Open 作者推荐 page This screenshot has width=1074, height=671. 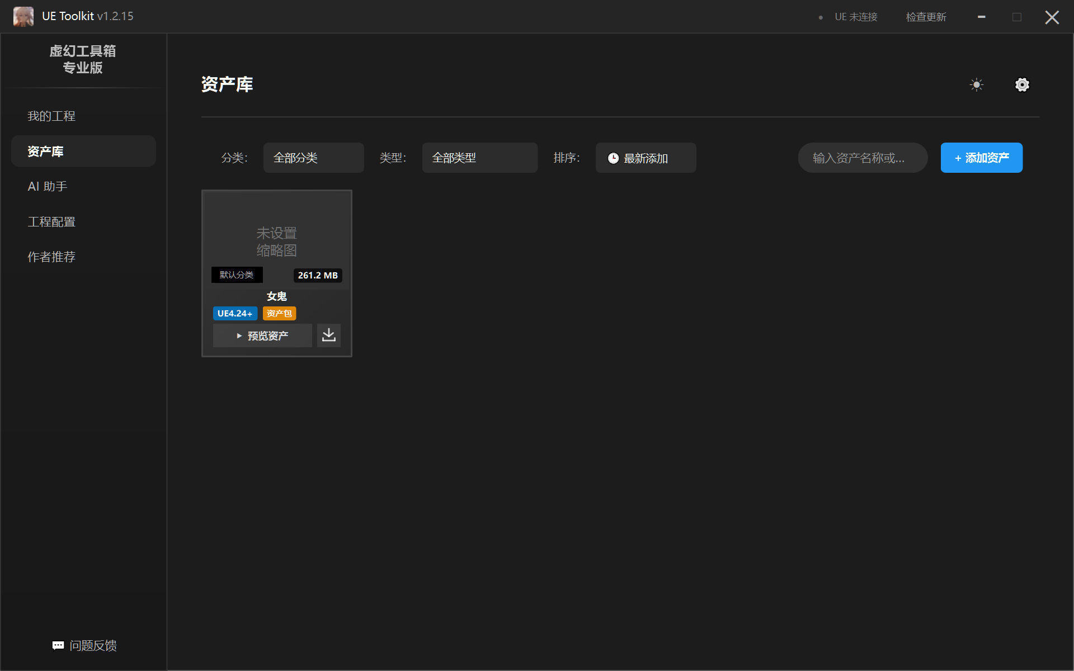(83, 257)
